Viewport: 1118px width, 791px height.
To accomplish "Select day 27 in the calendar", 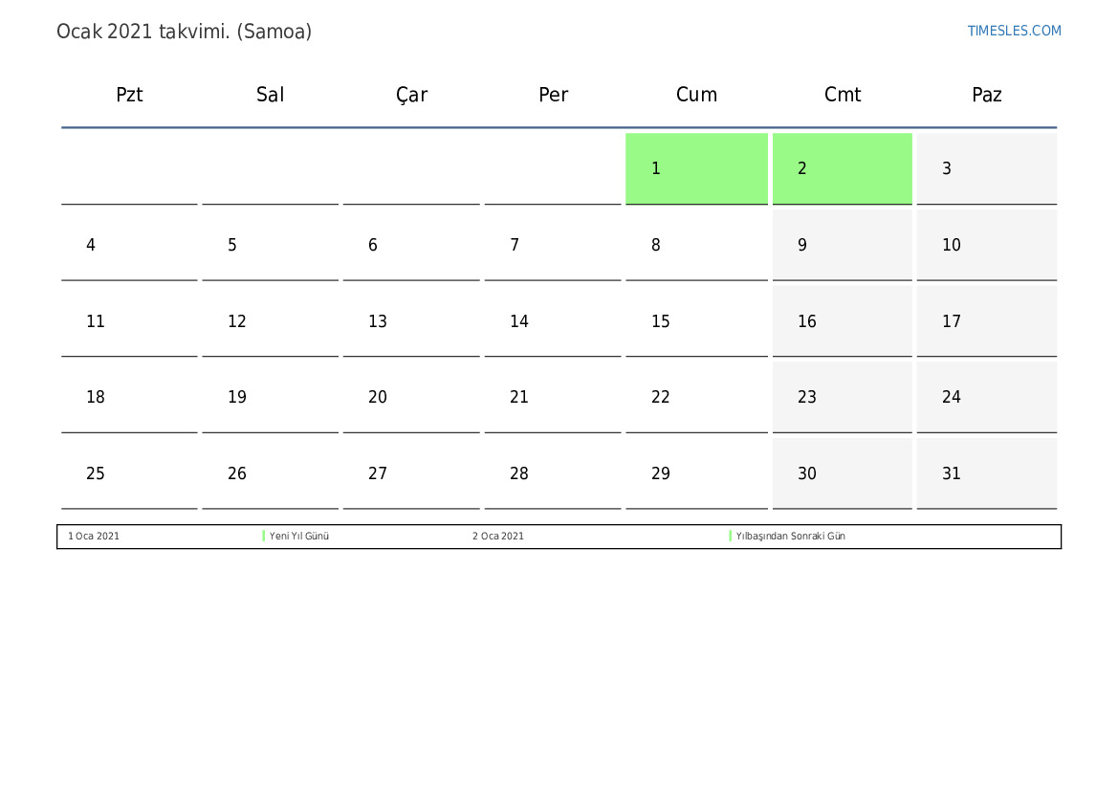I will [411, 473].
